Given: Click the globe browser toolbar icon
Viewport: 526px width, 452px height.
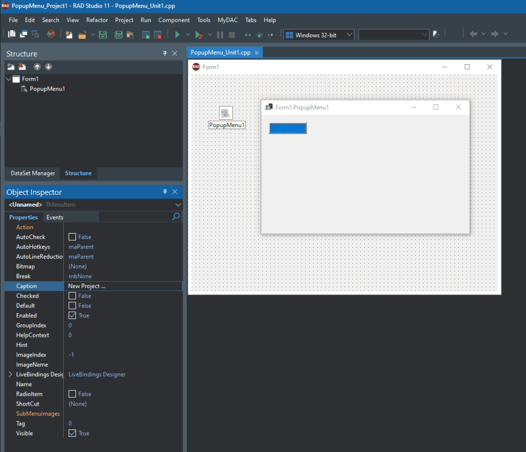Looking at the screenshot, I should coord(51,34).
